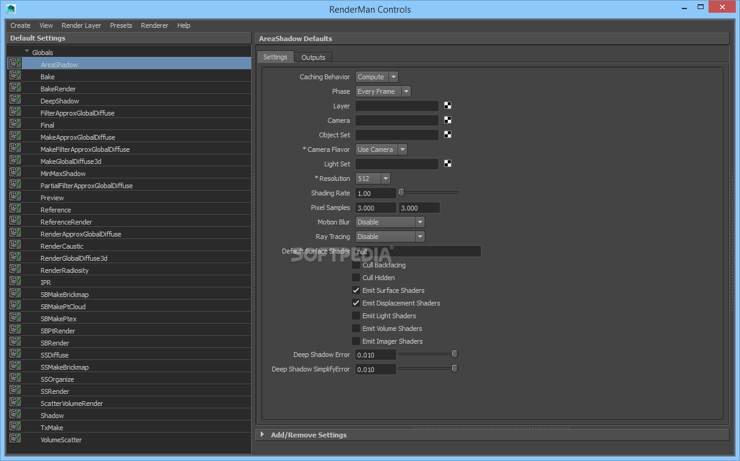Screen dimensions: 740x461
Task: Open the Motion Blur dropdown
Action: tap(390, 222)
